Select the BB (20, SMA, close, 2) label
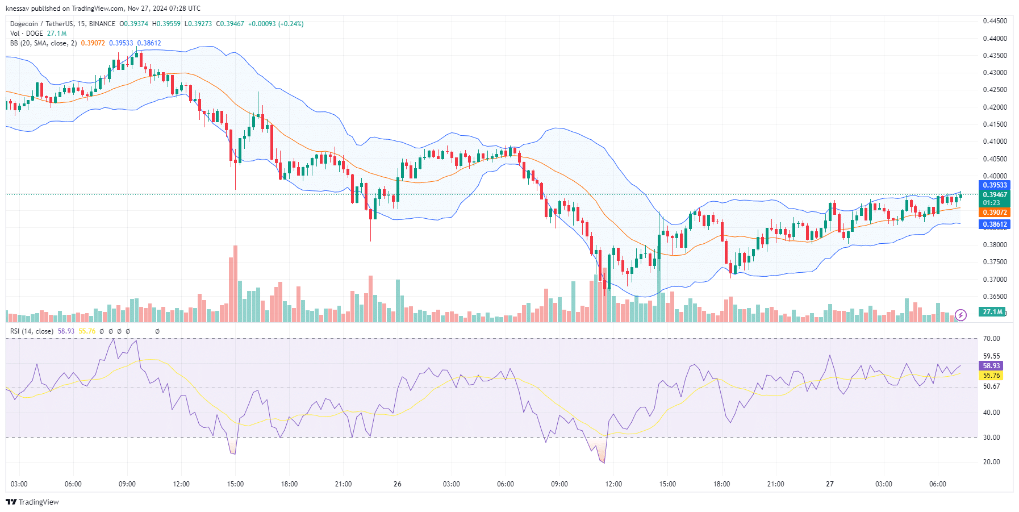The image size is (1019, 512). click(x=43, y=43)
